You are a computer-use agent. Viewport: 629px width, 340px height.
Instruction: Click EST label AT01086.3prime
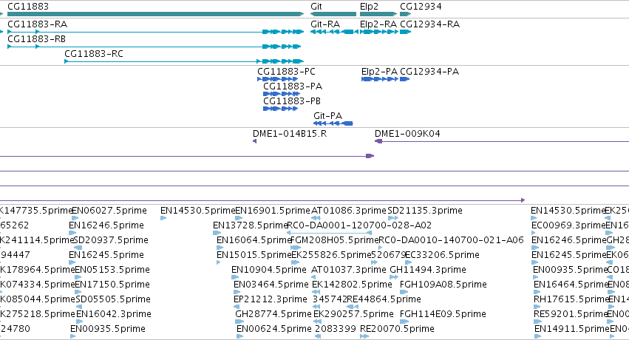[349, 211]
